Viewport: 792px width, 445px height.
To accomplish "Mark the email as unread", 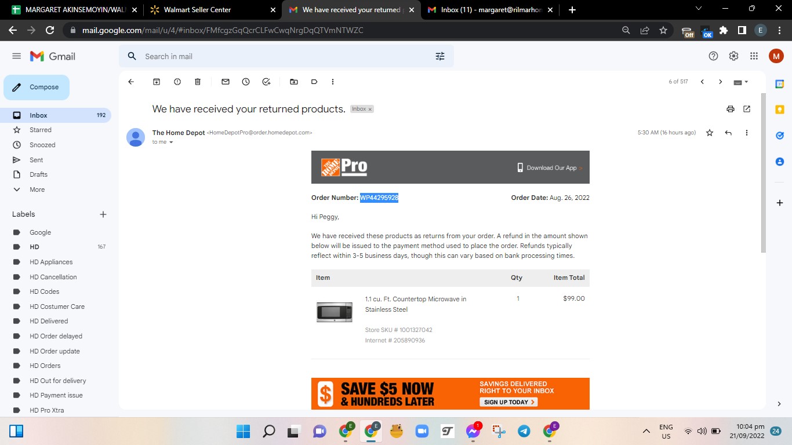I will pyautogui.click(x=226, y=82).
